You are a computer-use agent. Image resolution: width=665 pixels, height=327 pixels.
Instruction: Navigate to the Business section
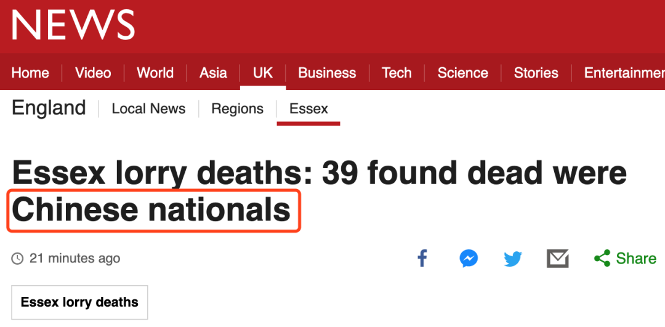tap(327, 73)
